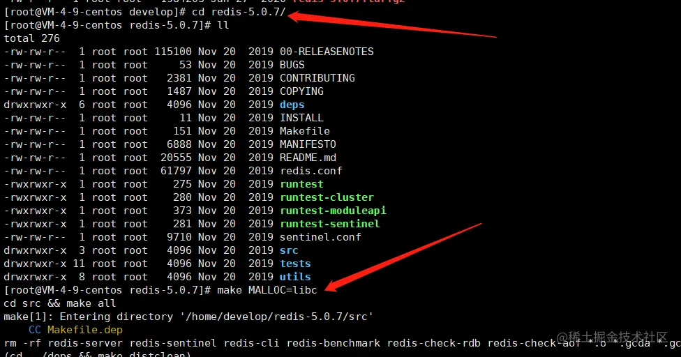Screen dimensions: 681x357
Task: Select the COPYING file name
Action: [x=302, y=91]
